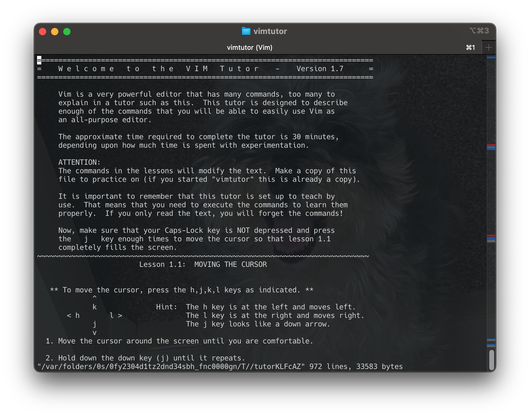Image resolution: width=530 pixels, height=417 pixels.
Task: Click the green full-screen button
Action: pyautogui.click(x=67, y=31)
